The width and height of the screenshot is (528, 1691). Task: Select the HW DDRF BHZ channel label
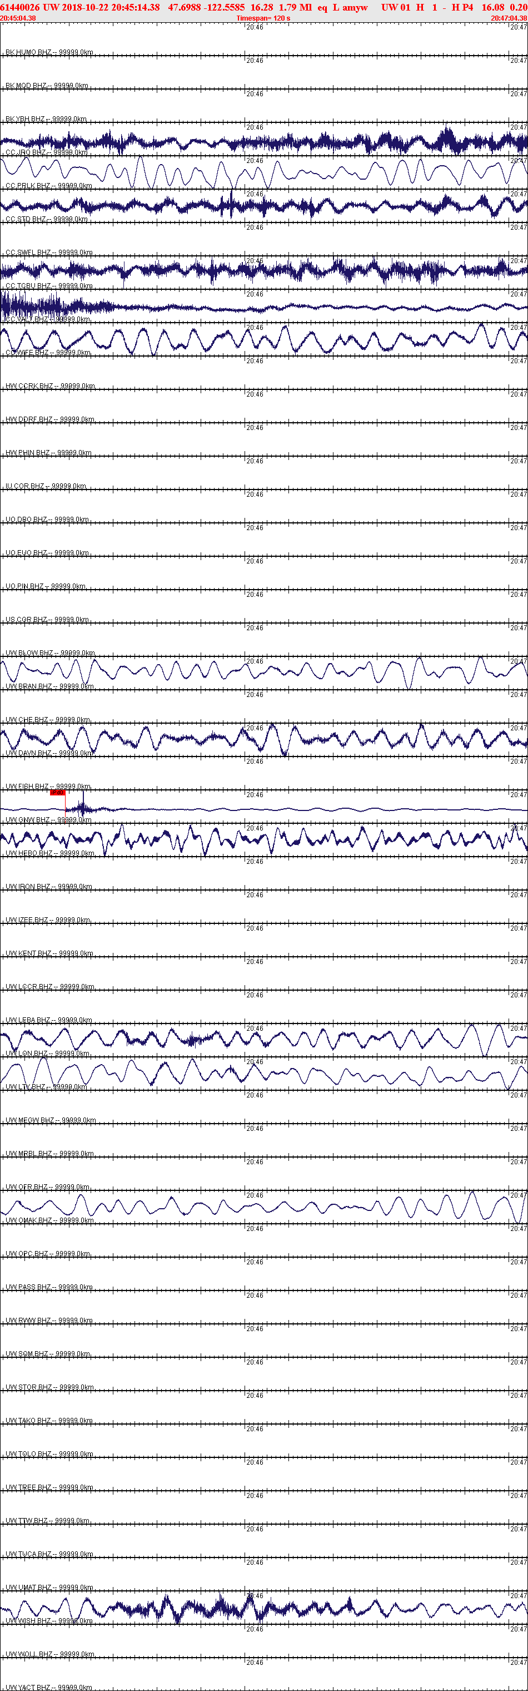pyautogui.click(x=50, y=419)
